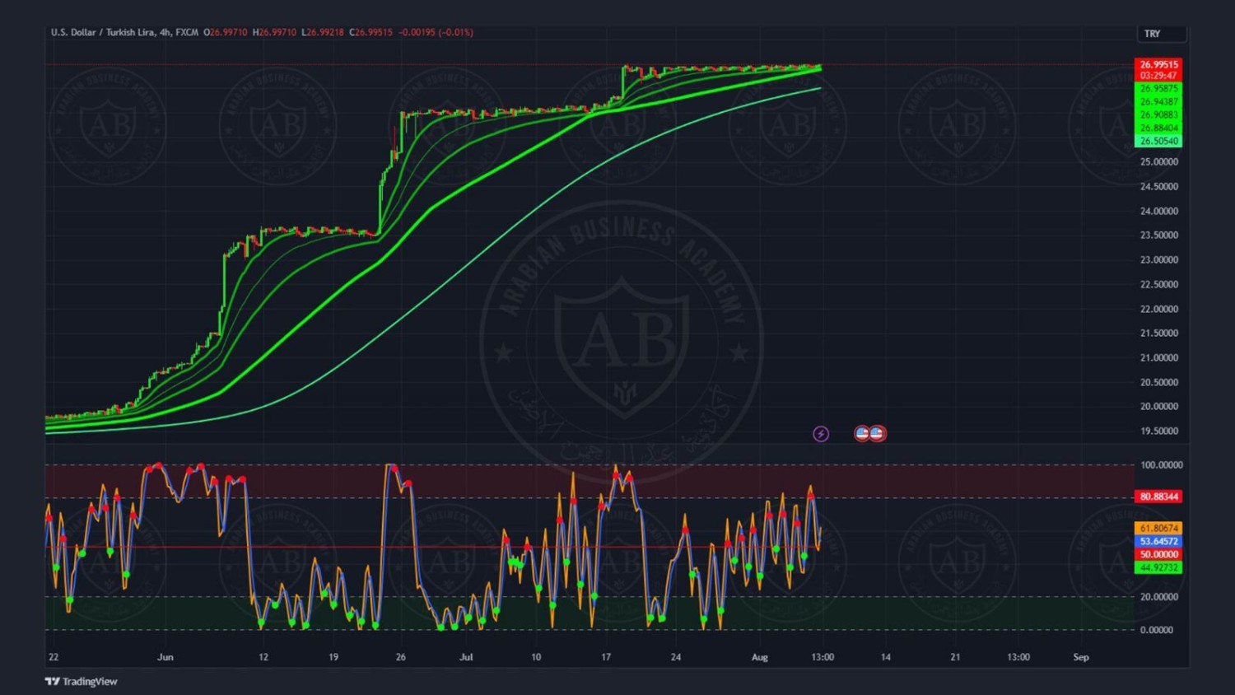Click the 13:00 time label just before Sep
Screen dimensions: 1235x695
coord(1018,657)
